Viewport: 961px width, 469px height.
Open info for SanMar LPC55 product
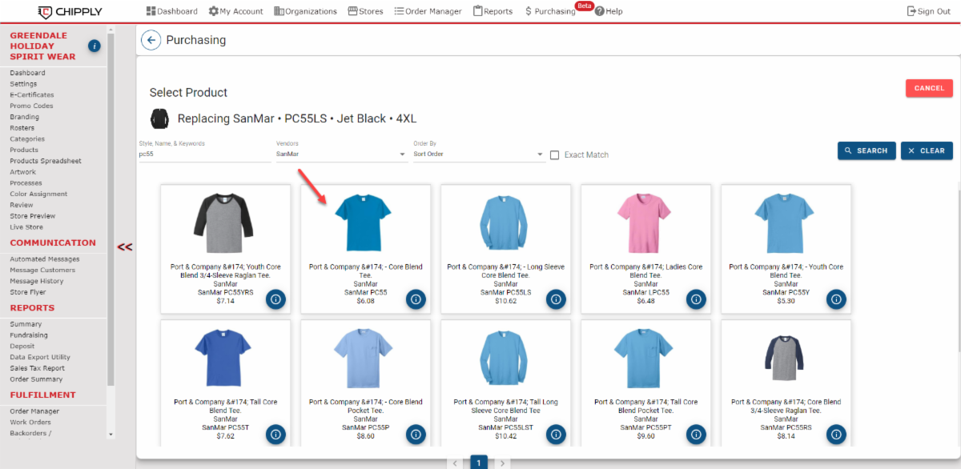click(697, 299)
